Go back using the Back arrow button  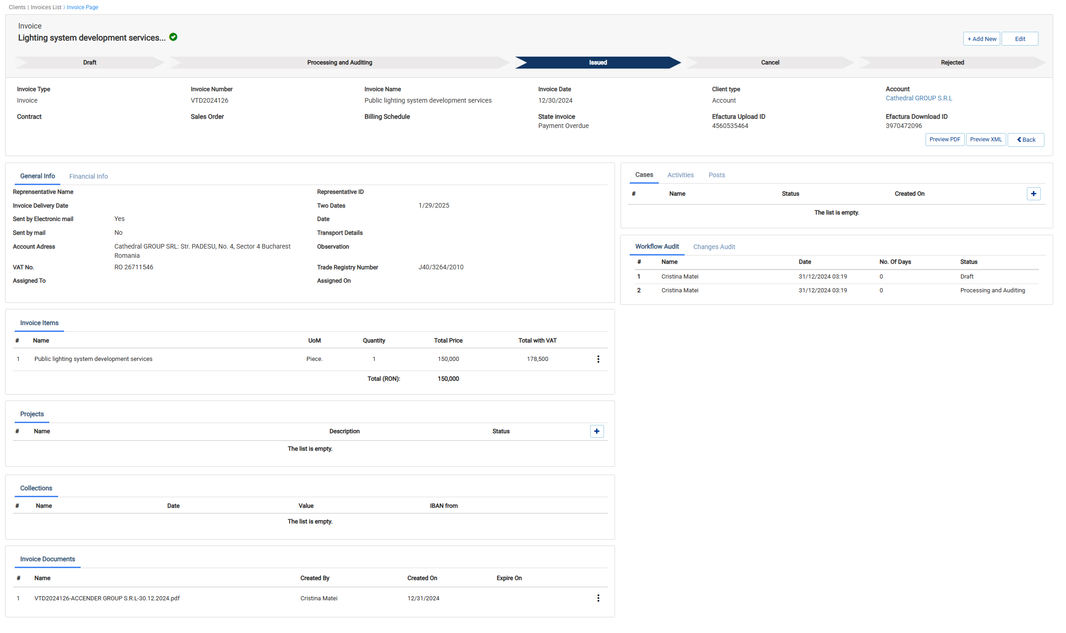[x=1025, y=139]
